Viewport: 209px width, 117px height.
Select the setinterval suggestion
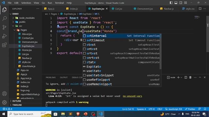point(121,36)
